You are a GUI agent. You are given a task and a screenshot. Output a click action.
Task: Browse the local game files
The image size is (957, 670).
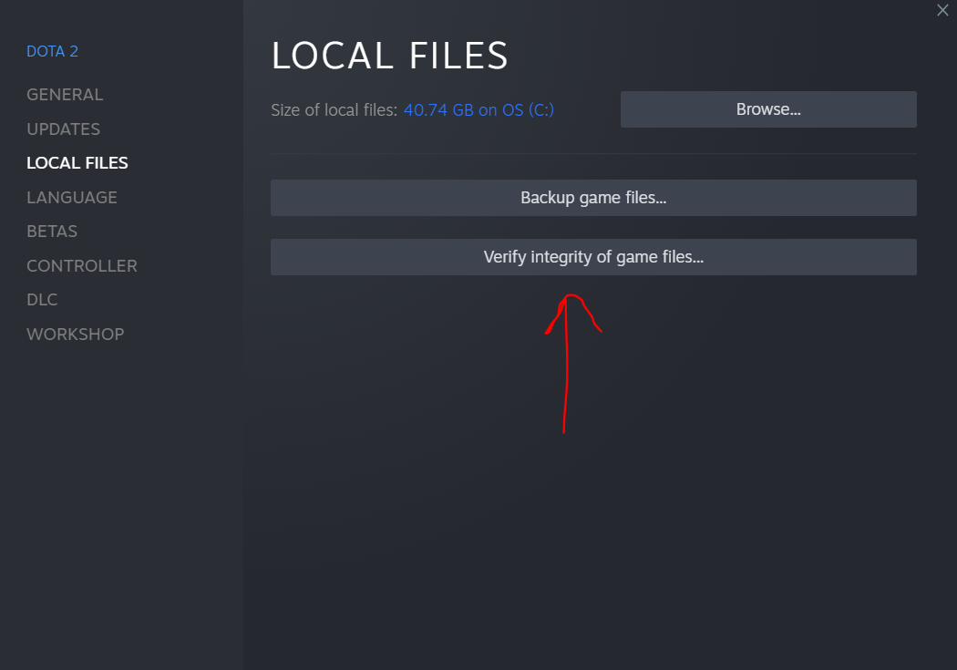coord(767,108)
